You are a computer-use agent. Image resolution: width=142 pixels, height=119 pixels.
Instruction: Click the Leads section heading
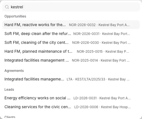pyautogui.click(x=9, y=90)
